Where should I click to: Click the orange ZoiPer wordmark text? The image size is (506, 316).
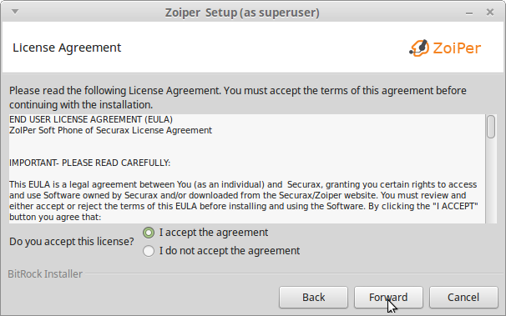click(x=457, y=48)
